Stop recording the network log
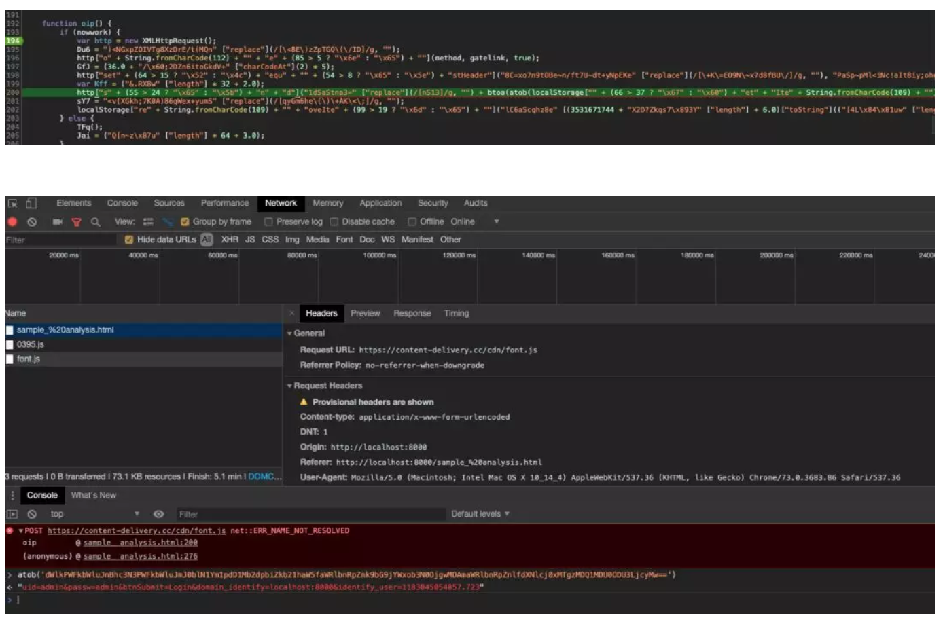 click(12, 222)
